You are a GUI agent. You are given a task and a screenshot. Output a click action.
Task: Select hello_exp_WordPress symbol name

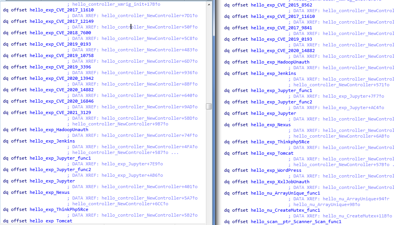pyautogui.click(x=276, y=170)
